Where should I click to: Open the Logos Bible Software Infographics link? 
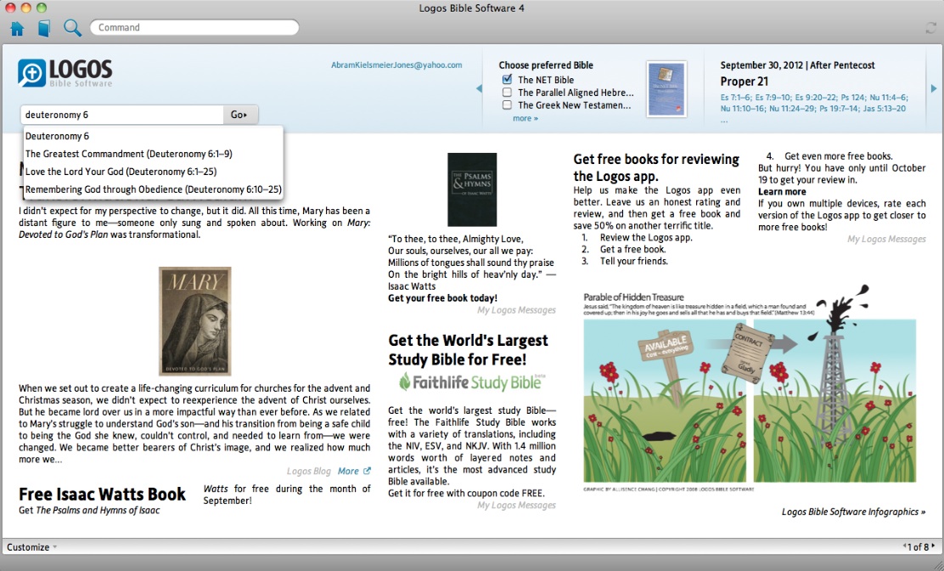coord(853,512)
